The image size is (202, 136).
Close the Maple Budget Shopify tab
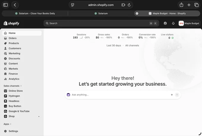coord(137,13)
